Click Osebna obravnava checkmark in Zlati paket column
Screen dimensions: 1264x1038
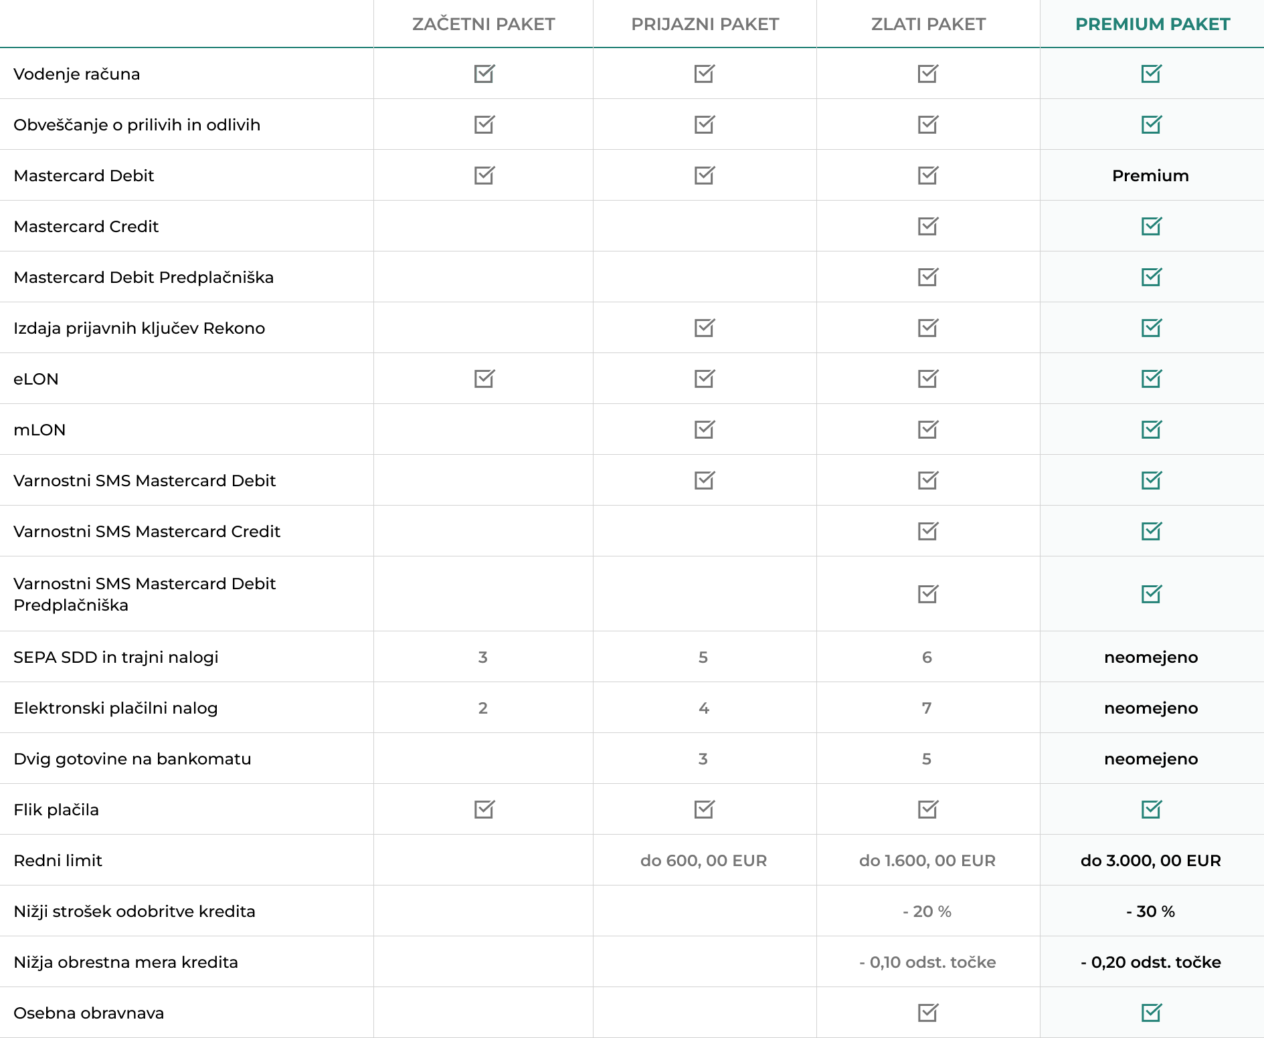click(x=927, y=1013)
